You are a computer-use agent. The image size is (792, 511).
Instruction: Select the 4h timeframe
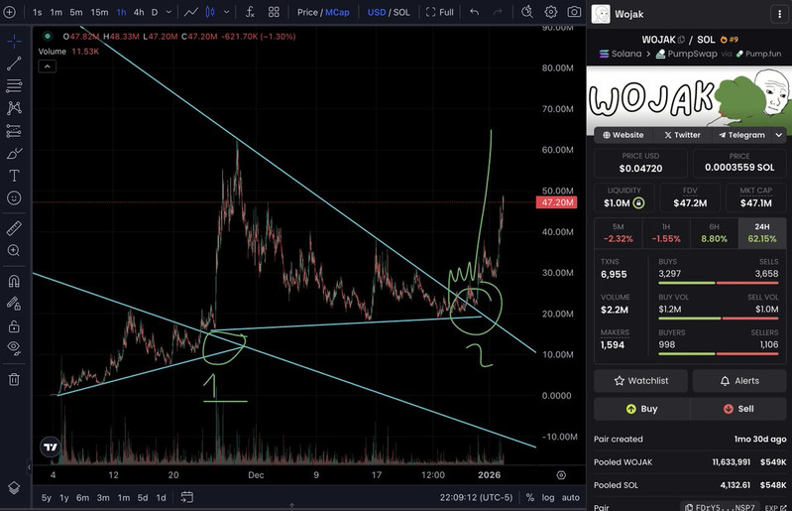138,12
